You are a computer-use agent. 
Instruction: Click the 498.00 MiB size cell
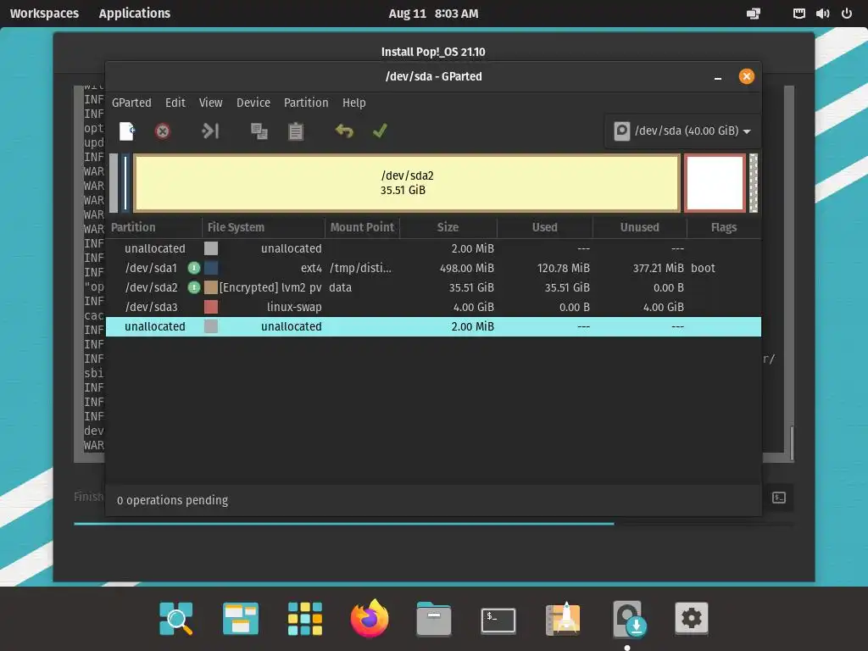point(467,268)
